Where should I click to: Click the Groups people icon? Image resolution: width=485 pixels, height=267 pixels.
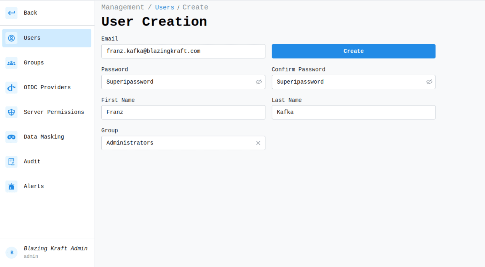coord(12,63)
